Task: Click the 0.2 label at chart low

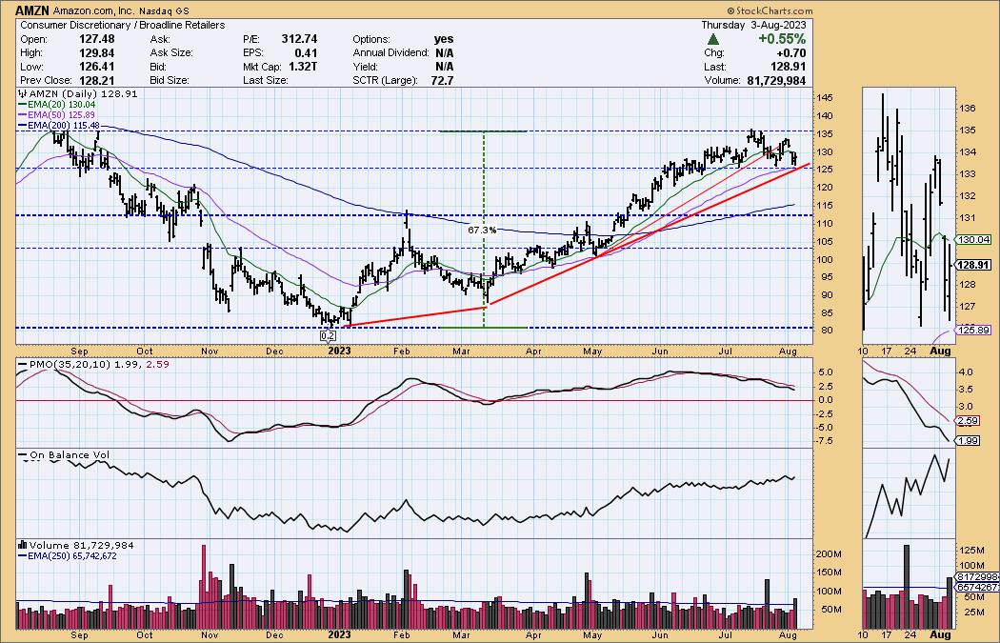Action: 328,335
